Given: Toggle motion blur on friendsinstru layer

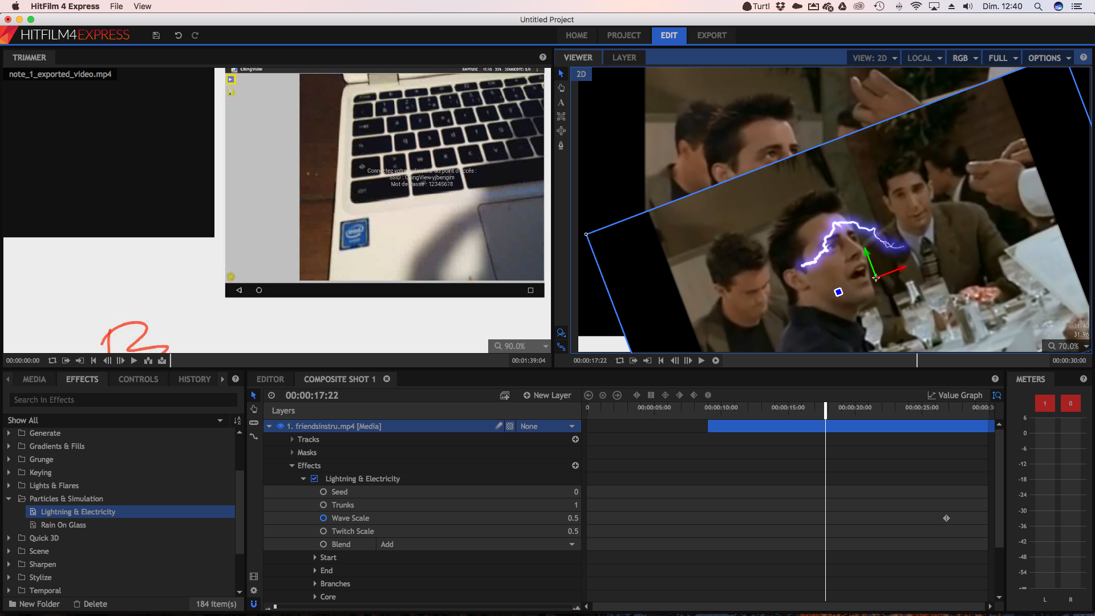Looking at the screenshot, I should [x=499, y=426].
